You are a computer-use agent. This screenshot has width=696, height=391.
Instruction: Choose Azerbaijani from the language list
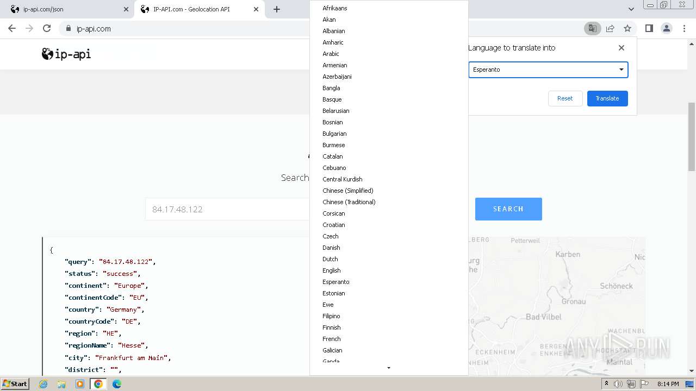point(389,77)
